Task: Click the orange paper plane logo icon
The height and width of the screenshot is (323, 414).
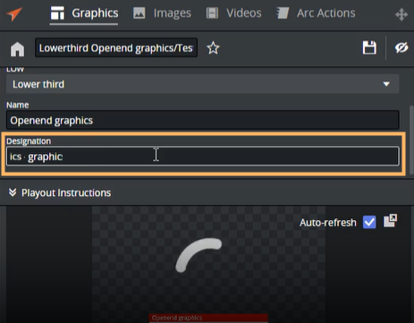Action: click(x=14, y=14)
